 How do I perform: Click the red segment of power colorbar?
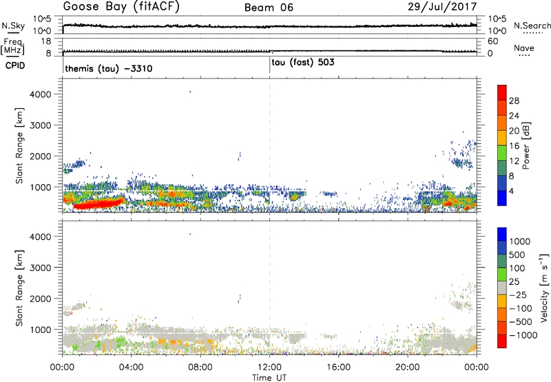coord(502,93)
